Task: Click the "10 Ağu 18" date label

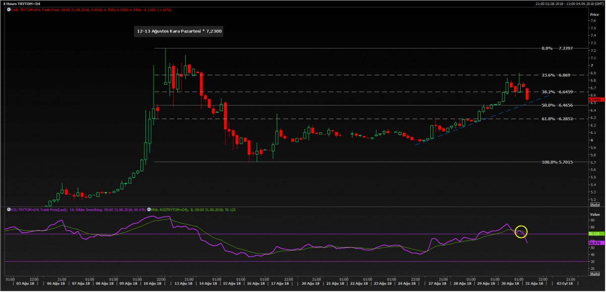Action: click(x=153, y=283)
